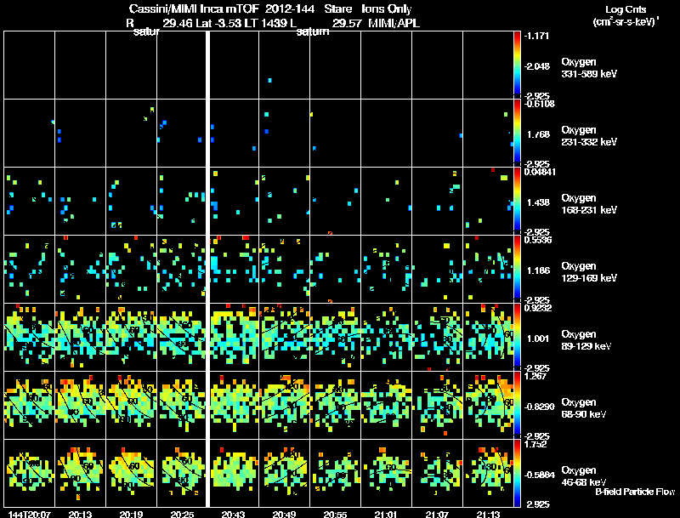Click the Oxygen 89-129 keV color bar

pos(517,337)
